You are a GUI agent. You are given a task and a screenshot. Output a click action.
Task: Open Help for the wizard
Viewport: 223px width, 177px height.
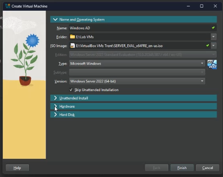click(17, 168)
